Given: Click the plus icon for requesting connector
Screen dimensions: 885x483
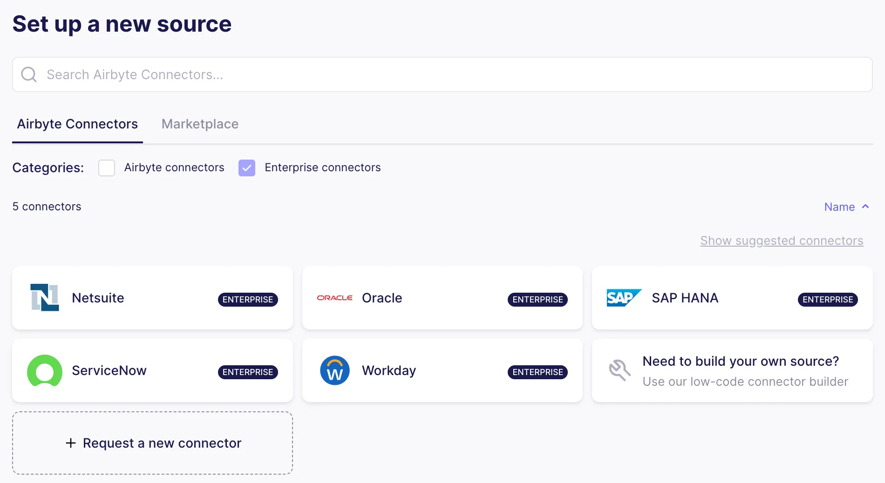Looking at the screenshot, I should (71, 443).
